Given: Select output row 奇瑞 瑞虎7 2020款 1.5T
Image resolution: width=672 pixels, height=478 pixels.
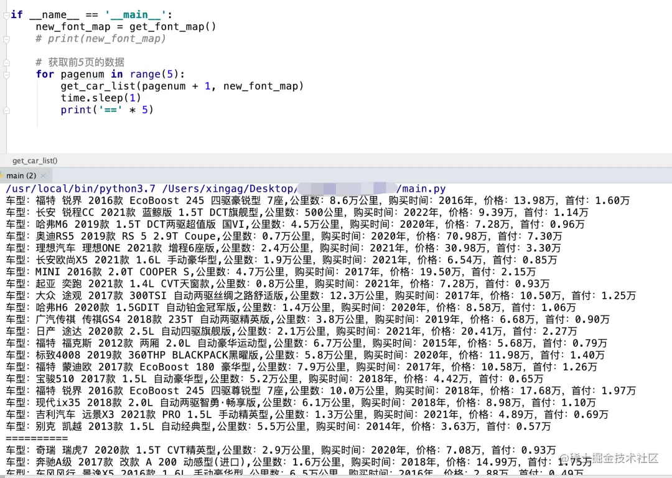Looking at the screenshot, I should click(x=281, y=451).
